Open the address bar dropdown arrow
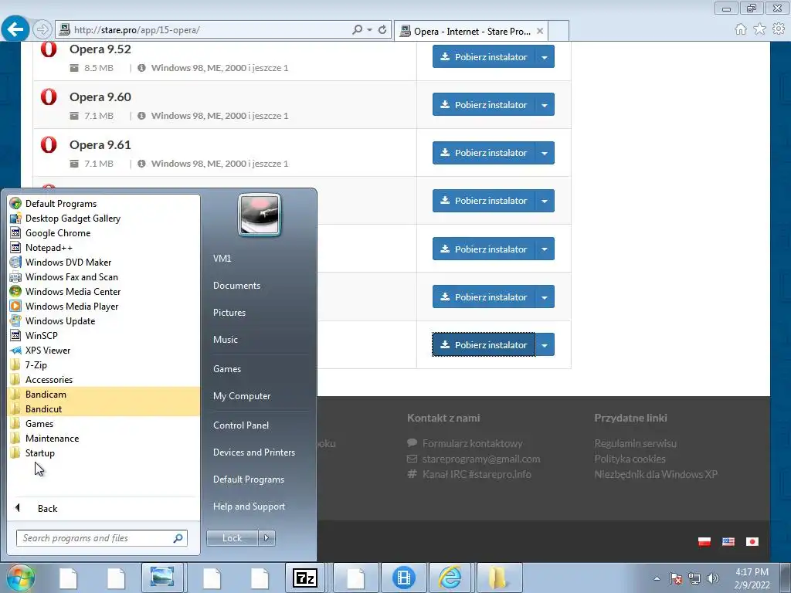Viewport: 791px width, 593px height. click(370, 30)
